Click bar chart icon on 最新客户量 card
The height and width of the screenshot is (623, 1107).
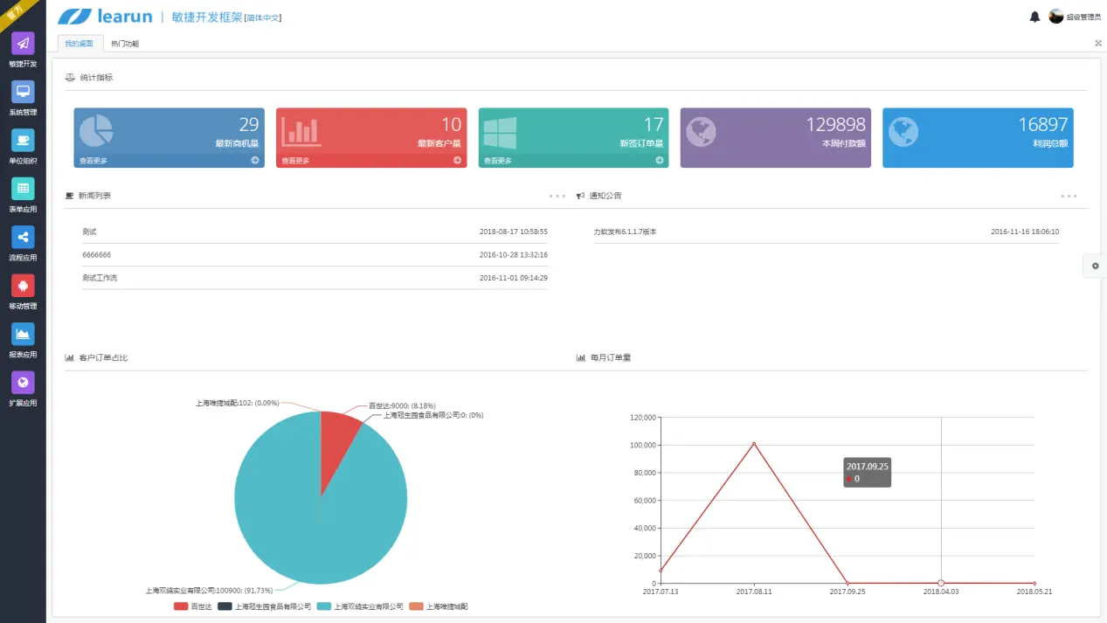(301, 131)
